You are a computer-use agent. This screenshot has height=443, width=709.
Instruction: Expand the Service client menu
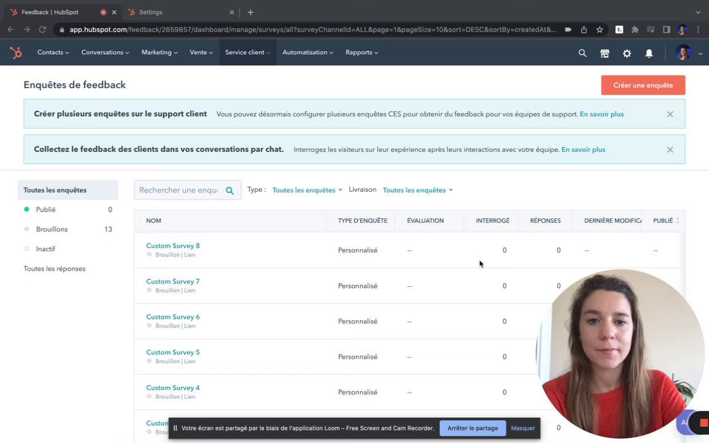click(x=248, y=52)
